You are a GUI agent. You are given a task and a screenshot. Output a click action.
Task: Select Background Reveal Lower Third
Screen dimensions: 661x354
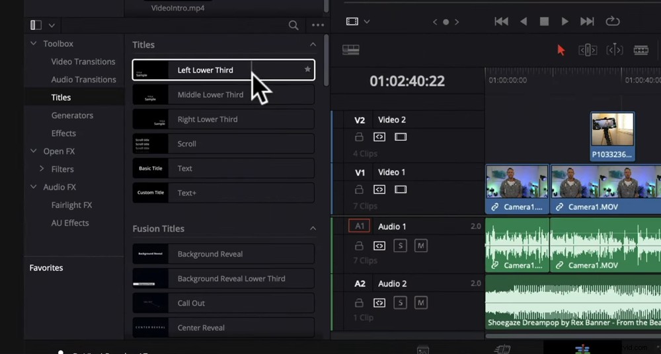pyautogui.click(x=223, y=279)
